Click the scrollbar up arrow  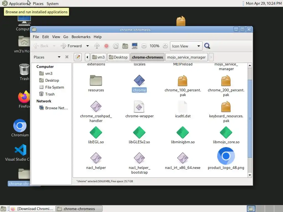pos(250,65)
